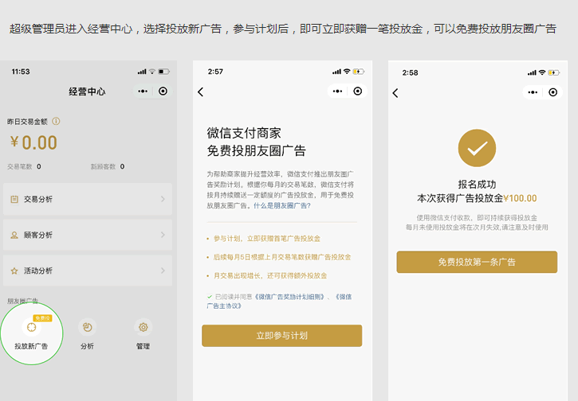Click the 免费投放第一条广告 button
The height and width of the screenshot is (401, 578).
[477, 262]
